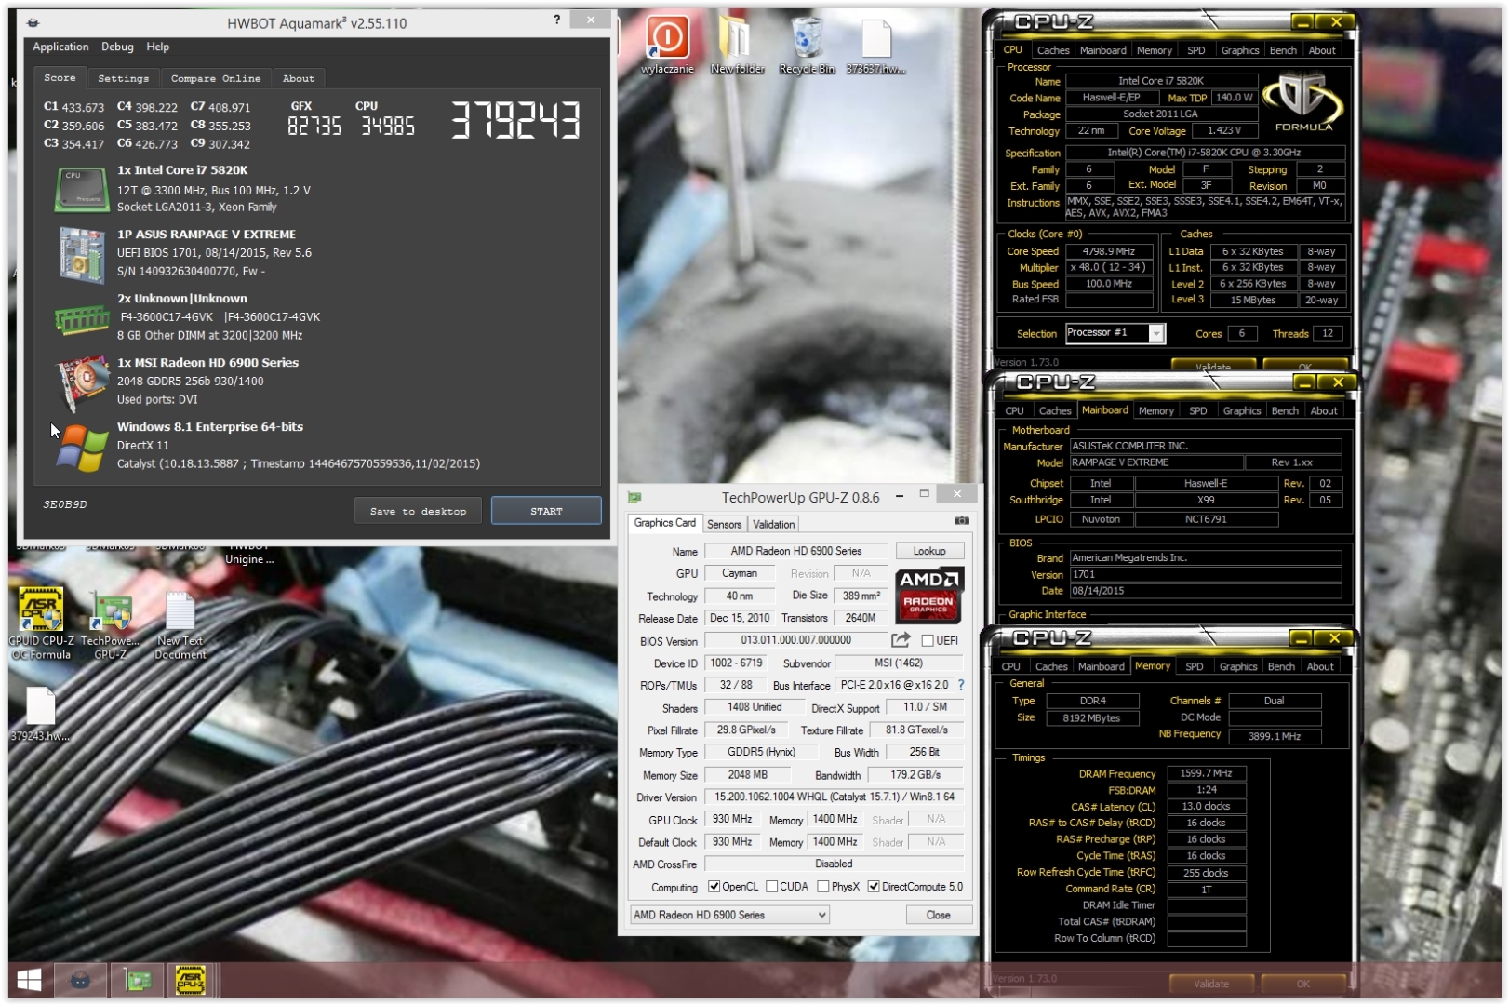1509x1005 pixels.
Task: Click the Save to desktop button
Action: tap(418, 511)
